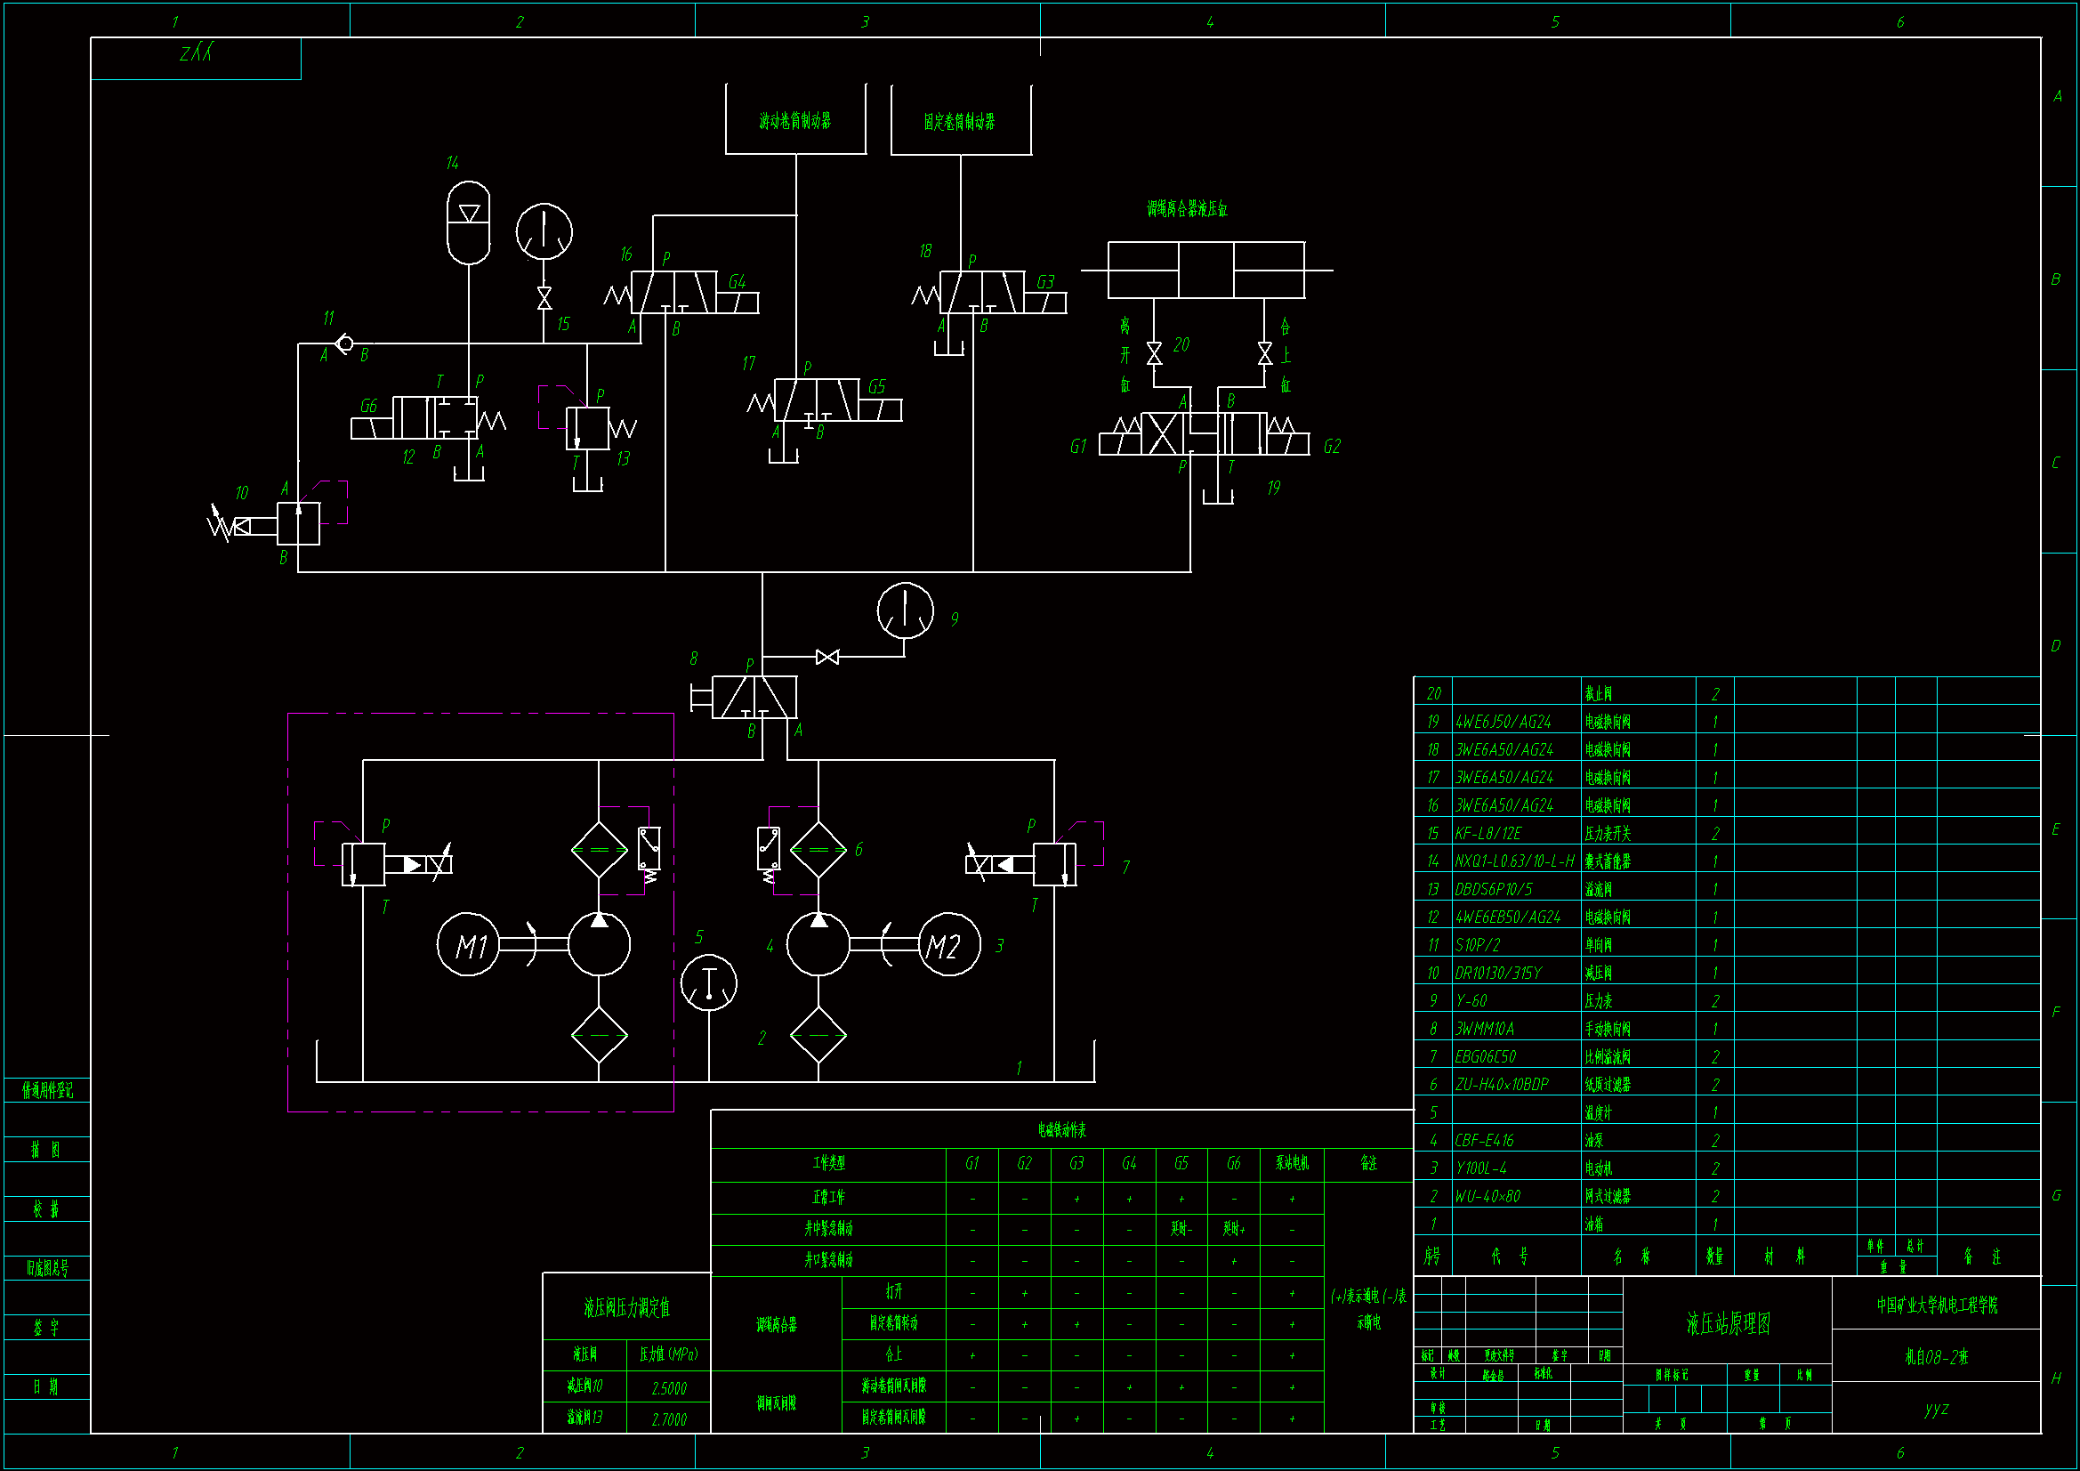Viewport: 2080px width, 1471px height.
Task: Select the check valve symbol labeled 11
Action: click(x=344, y=344)
